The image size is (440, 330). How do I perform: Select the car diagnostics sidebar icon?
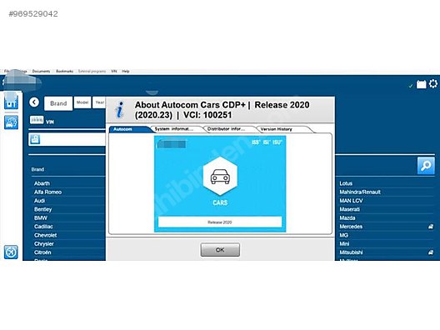(11, 122)
